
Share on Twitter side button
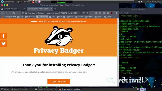point(3,44)
